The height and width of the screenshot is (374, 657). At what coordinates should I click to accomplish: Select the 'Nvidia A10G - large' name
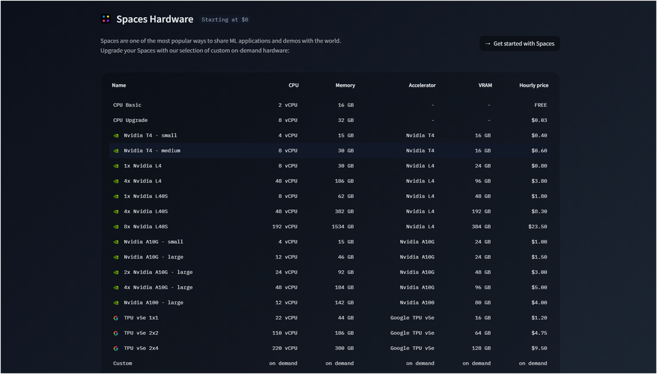coord(154,257)
